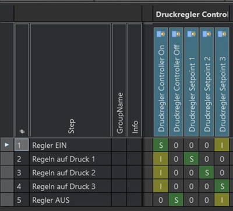Select the Druckregler Controller On column header
The image size is (233, 211).
(161, 82)
